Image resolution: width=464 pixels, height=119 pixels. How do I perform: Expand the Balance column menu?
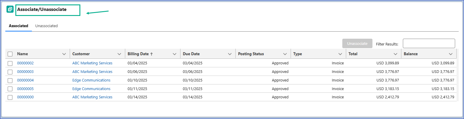(x=451, y=54)
